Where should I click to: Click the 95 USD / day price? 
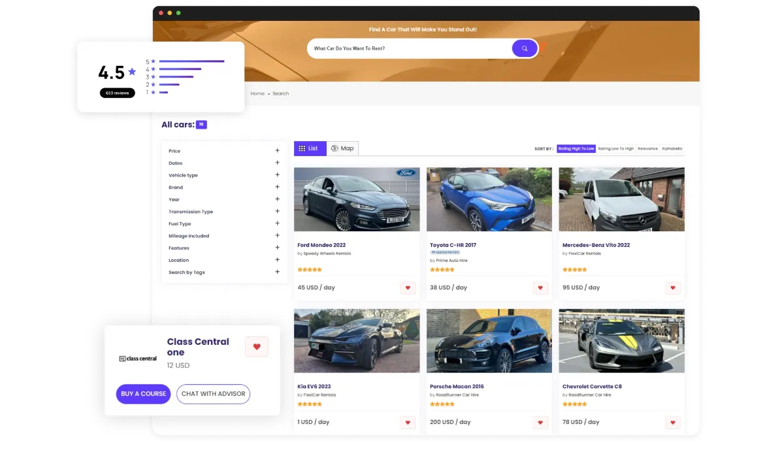pos(581,287)
